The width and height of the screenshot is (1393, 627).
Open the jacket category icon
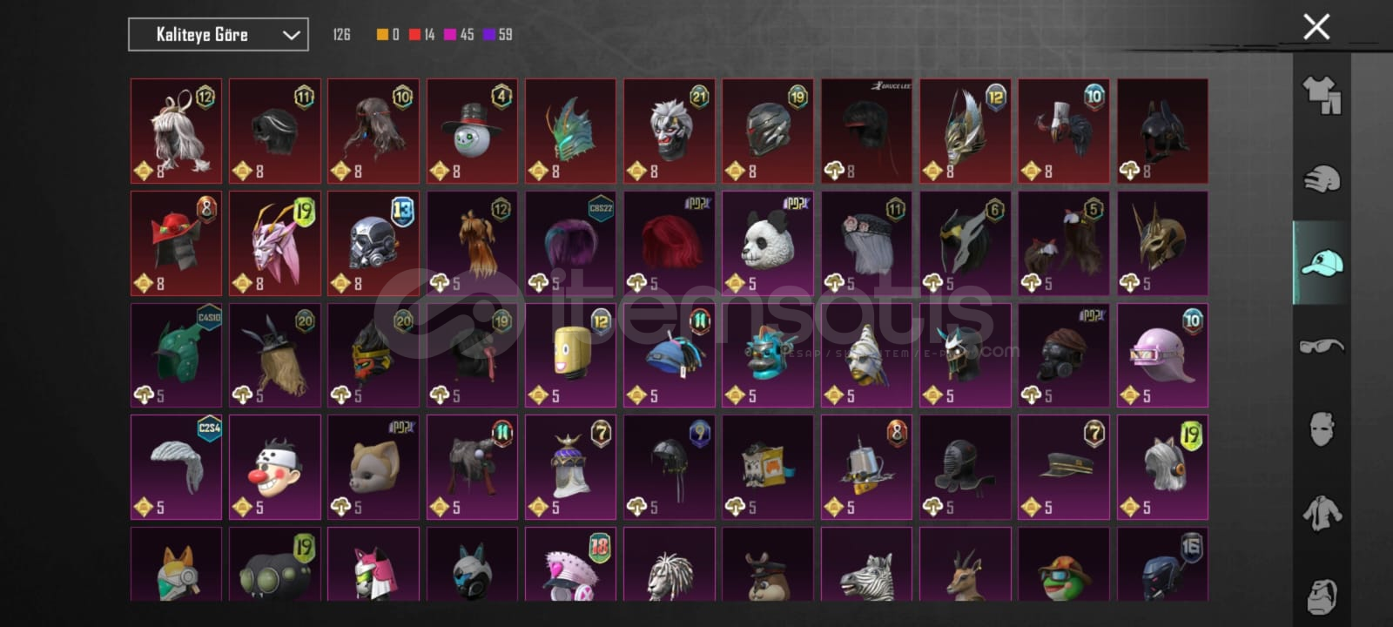[1322, 513]
